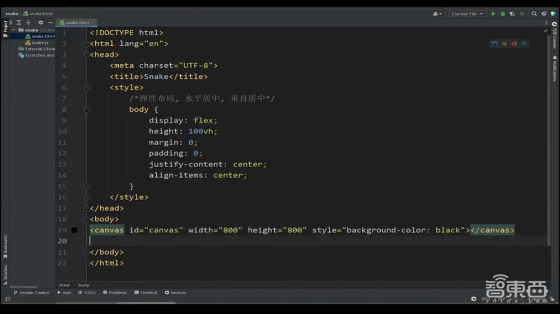Image resolution: width=560 pixels, height=314 pixels.
Task: Open the Problems tool window
Action: click(114, 293)
